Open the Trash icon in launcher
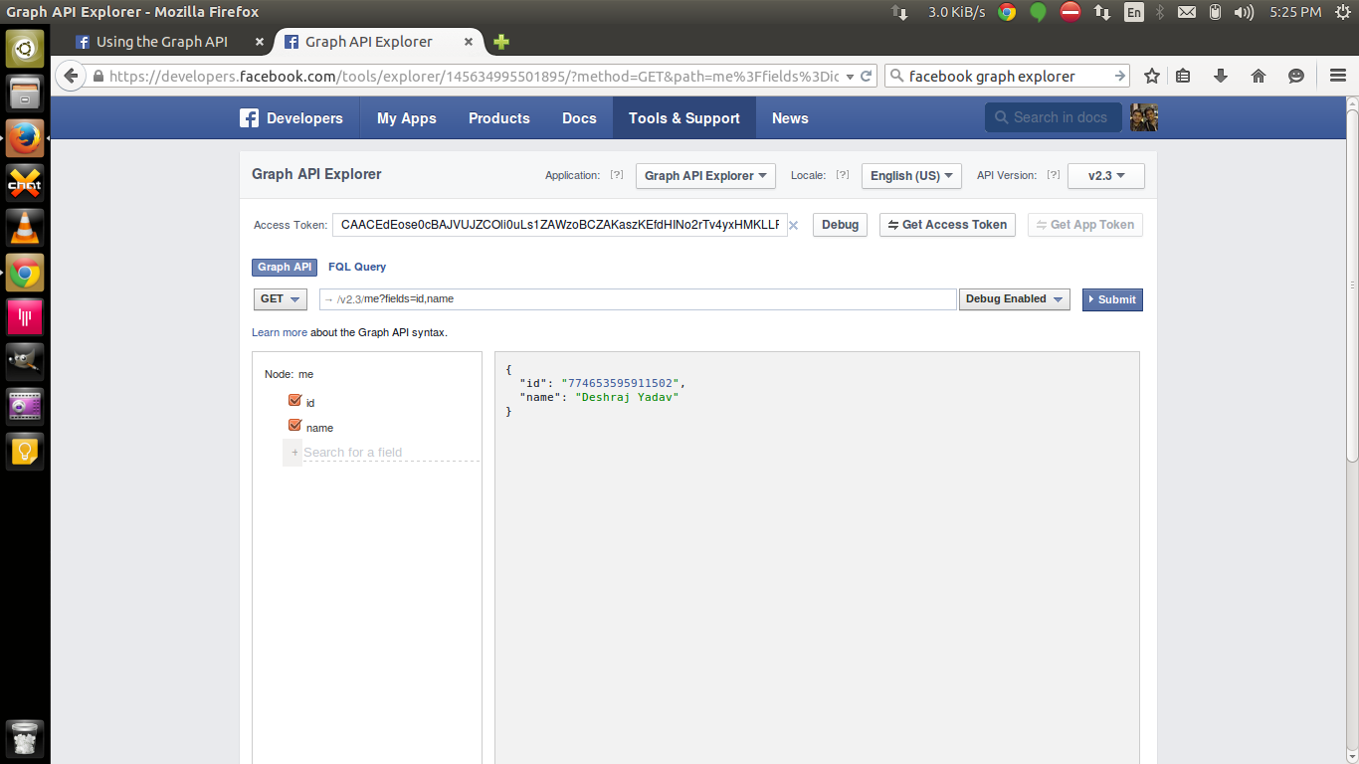This screenshot has width=1359, height=764. (x=25, y=739)
